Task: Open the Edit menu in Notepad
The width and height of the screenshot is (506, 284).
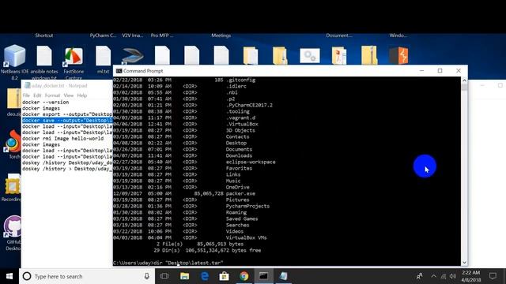Action: [37, 95]
